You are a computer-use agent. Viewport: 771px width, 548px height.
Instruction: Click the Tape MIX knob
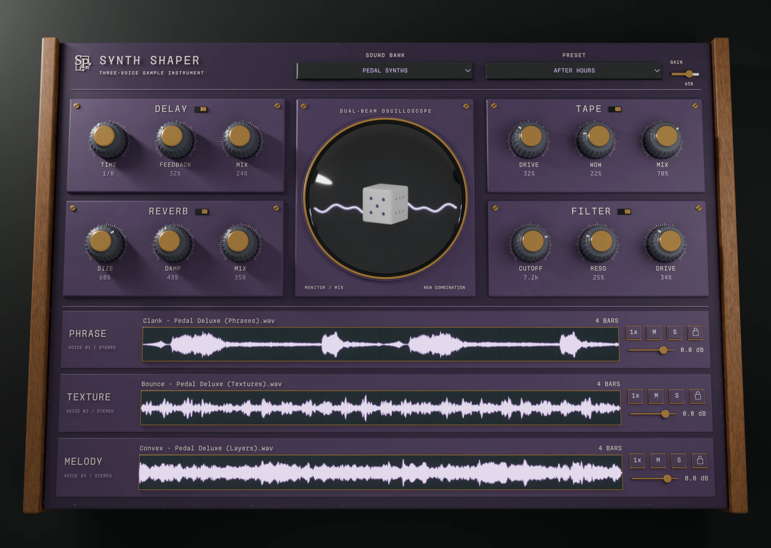[x=662, y=140]
